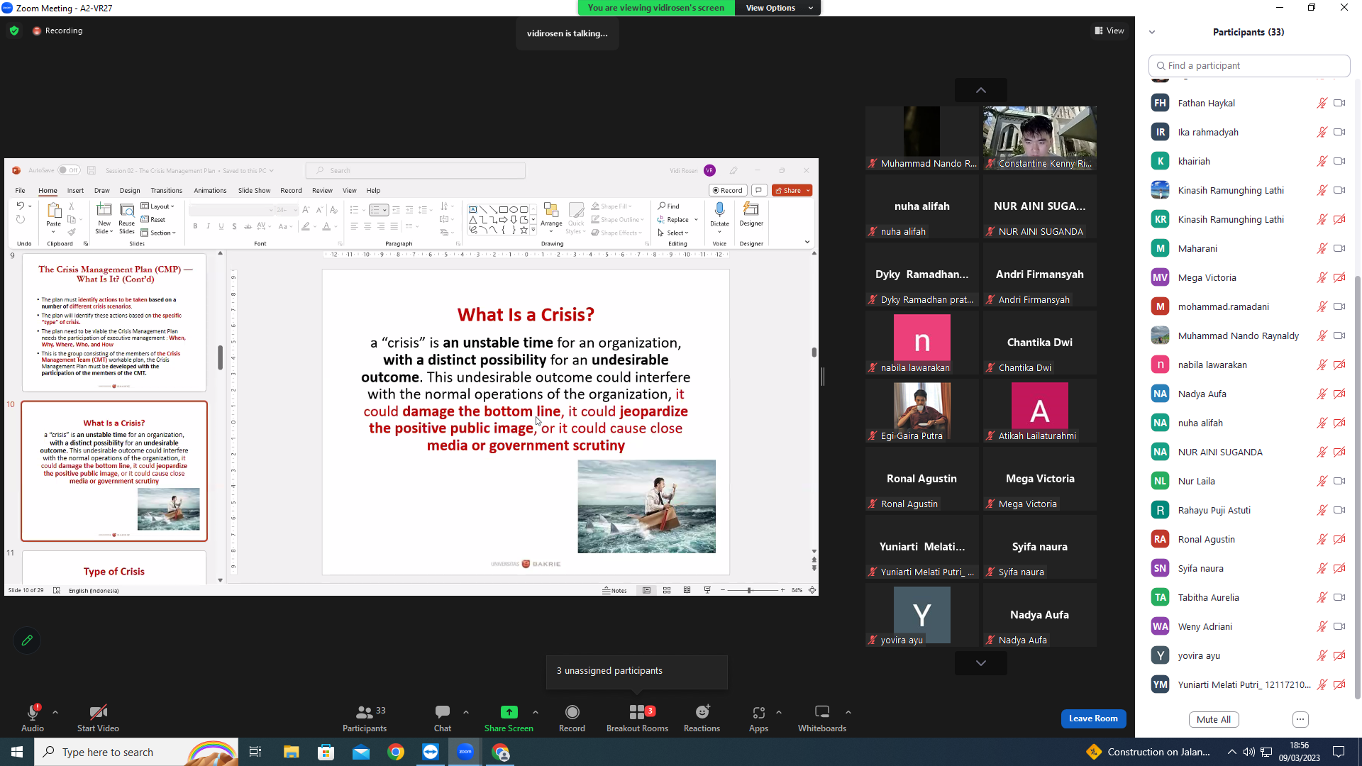Click the Zoom View button
Viewport: 1362px width, 766px height.
(x=1109, y=30)
